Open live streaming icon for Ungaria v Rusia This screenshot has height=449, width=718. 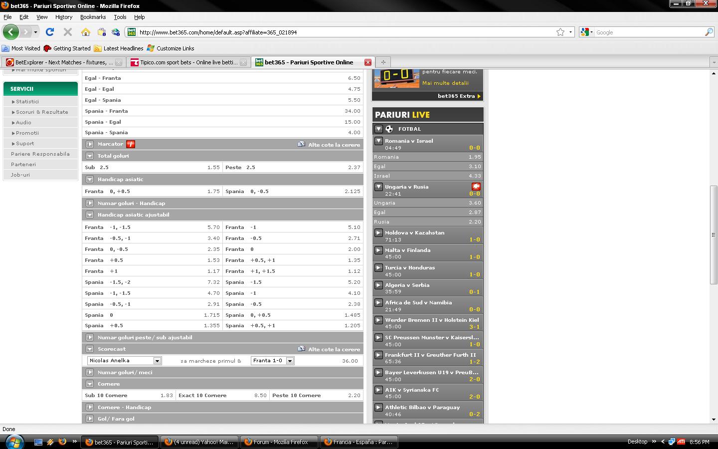pyautogui.click(x=476, y=187)
